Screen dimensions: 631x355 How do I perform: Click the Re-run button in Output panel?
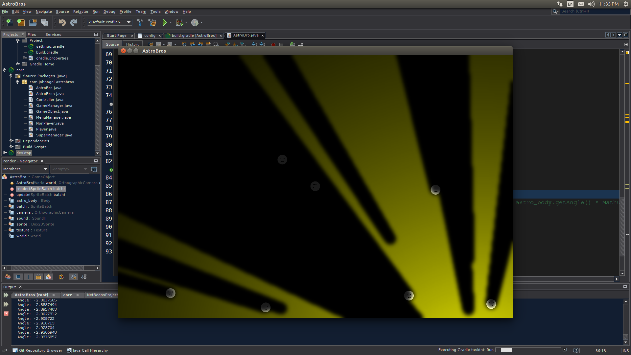coord(6,295)
